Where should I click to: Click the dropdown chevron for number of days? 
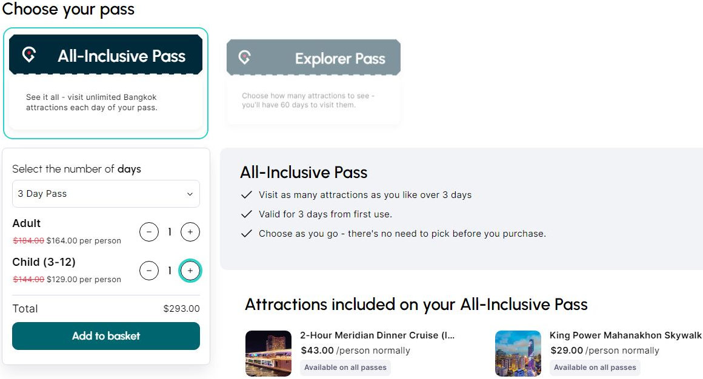190,194
